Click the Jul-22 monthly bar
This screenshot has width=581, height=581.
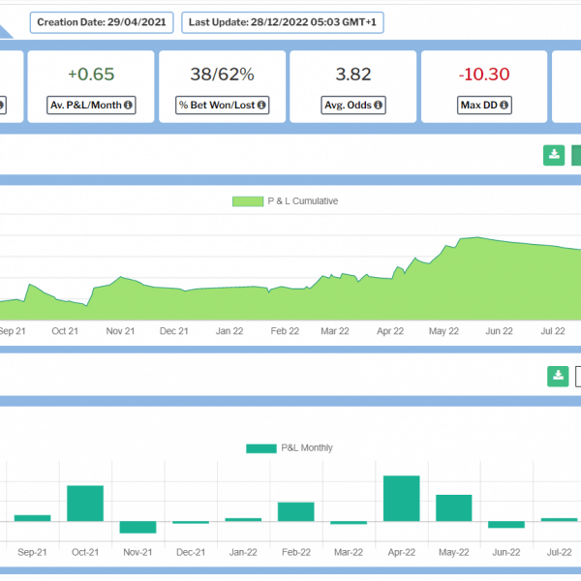559,519
